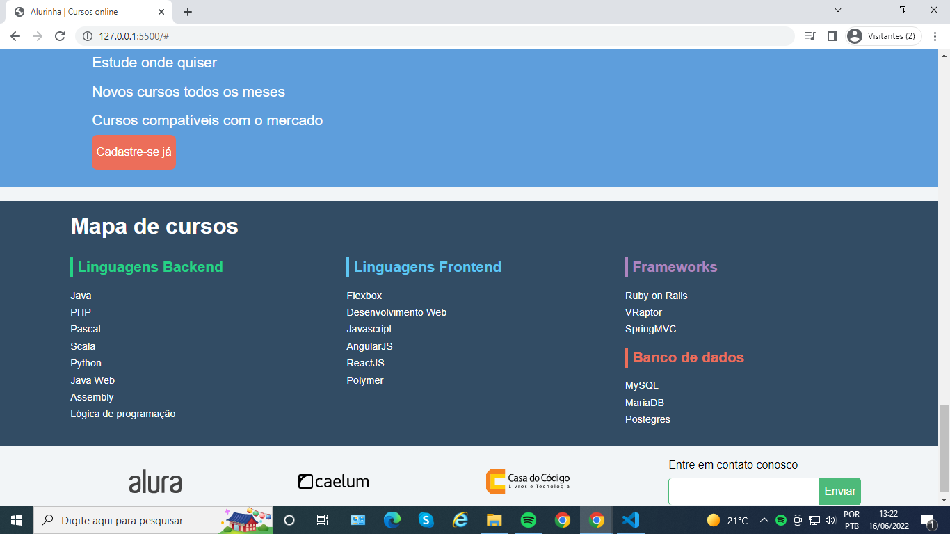The image size is (950, 534).
Task: Open Cortana circle icon on taskbar
Action: pos(290,520)
